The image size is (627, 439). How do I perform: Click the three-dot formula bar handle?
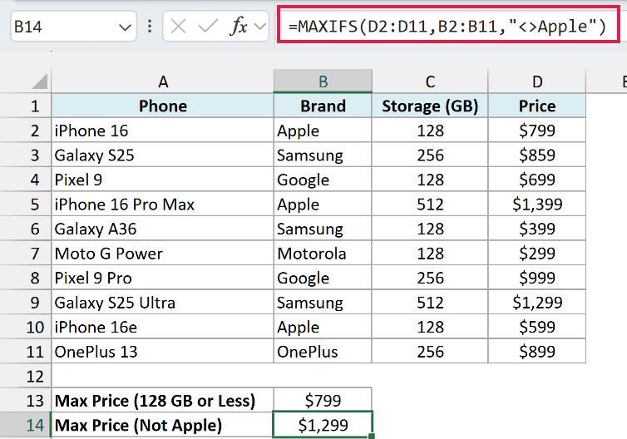click(x=150, y=27)
